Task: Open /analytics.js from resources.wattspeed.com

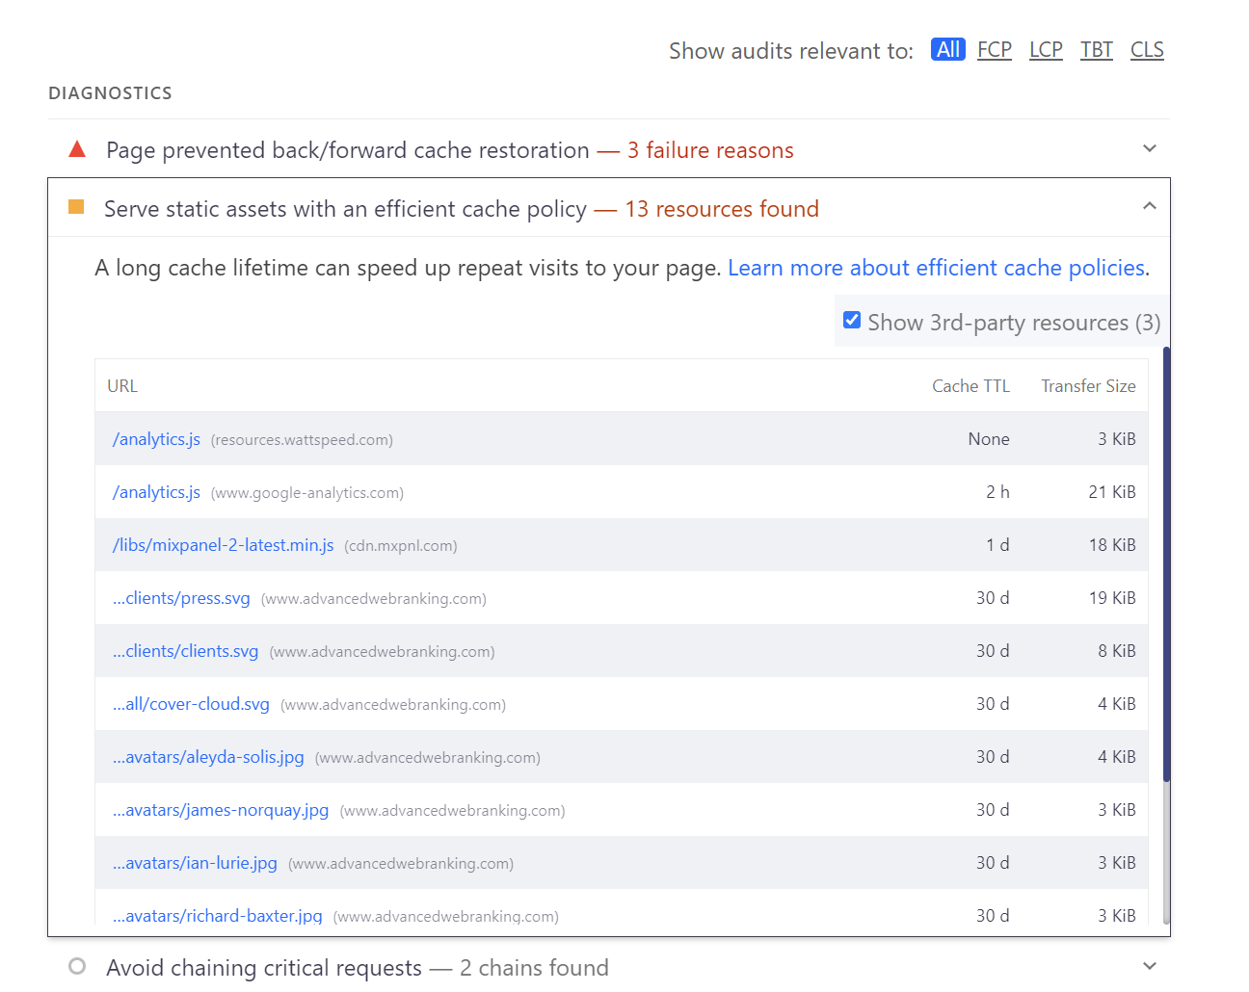Action: coord(156,439)
